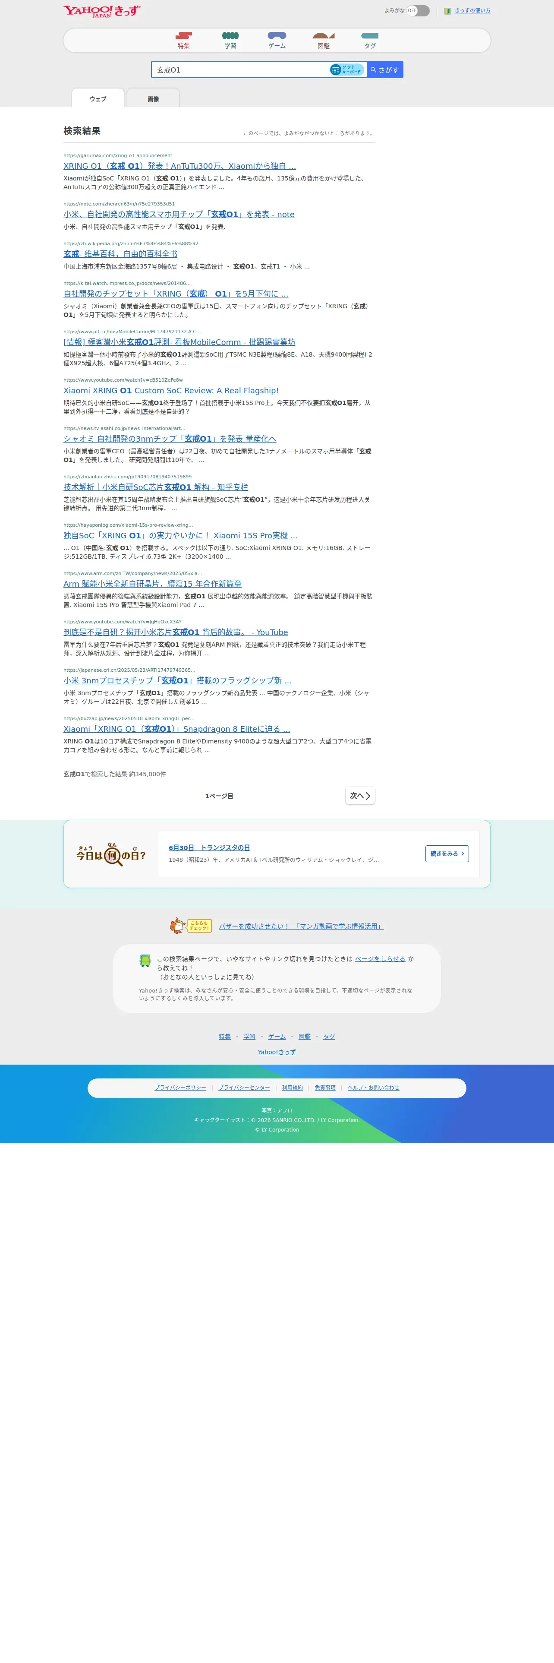Open the result 'XRING O1（玄戒 O1）発表！AnTuTu300万'
Viewport: 554px width, 1663px height.
coord(179,166)
